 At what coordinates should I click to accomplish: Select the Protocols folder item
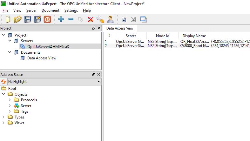[x=29, y=100]
